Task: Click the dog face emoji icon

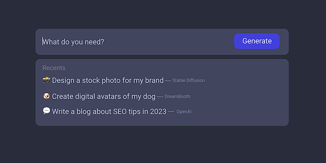Action: coord(46,96)
